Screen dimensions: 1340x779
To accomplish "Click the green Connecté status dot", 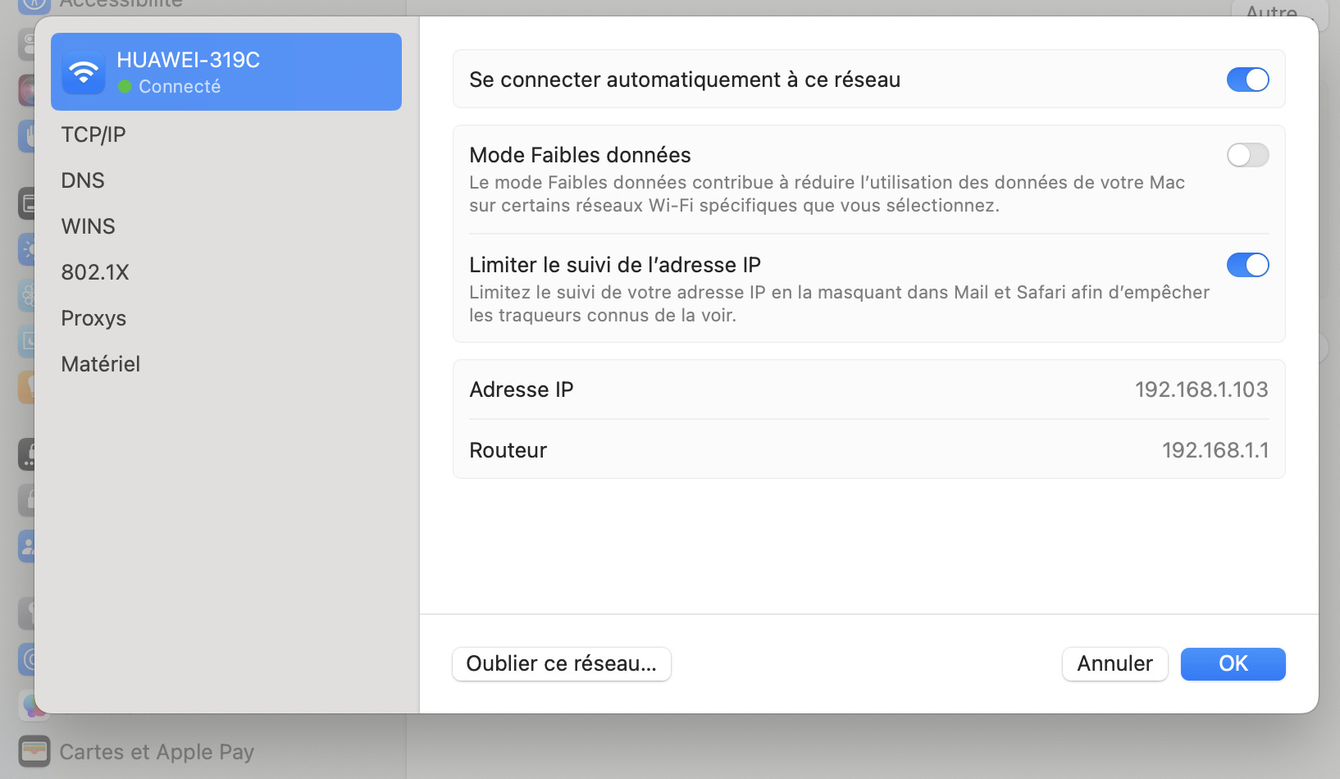I will (x=125, y=86).
